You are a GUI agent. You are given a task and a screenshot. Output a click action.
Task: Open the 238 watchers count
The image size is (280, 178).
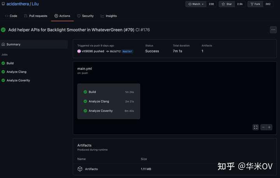pyautogui.click(x=211, y=4)
